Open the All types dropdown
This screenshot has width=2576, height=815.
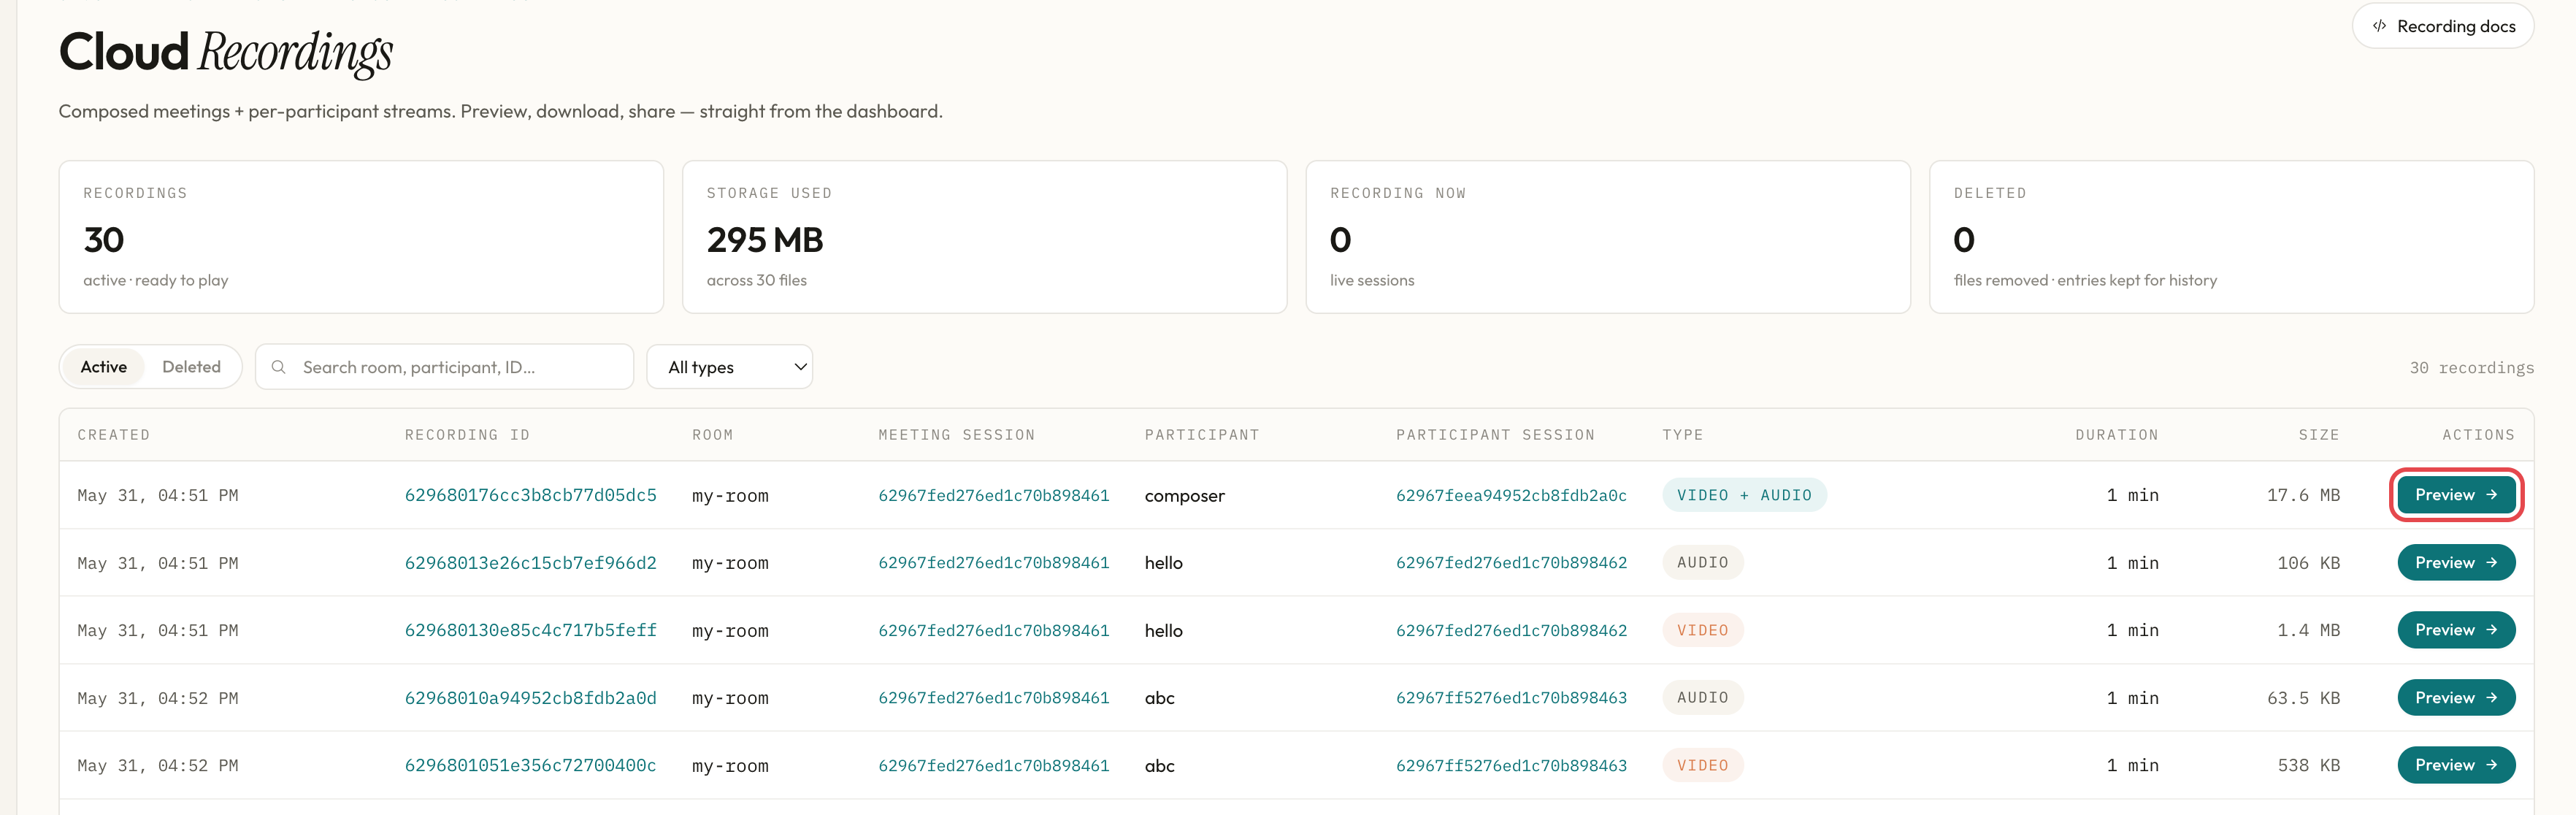[729, 367]
